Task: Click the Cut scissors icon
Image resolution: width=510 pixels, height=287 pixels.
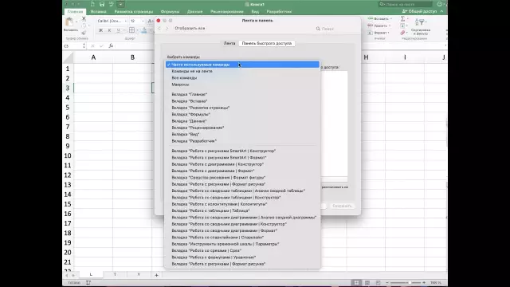Action: click(84, 19)
